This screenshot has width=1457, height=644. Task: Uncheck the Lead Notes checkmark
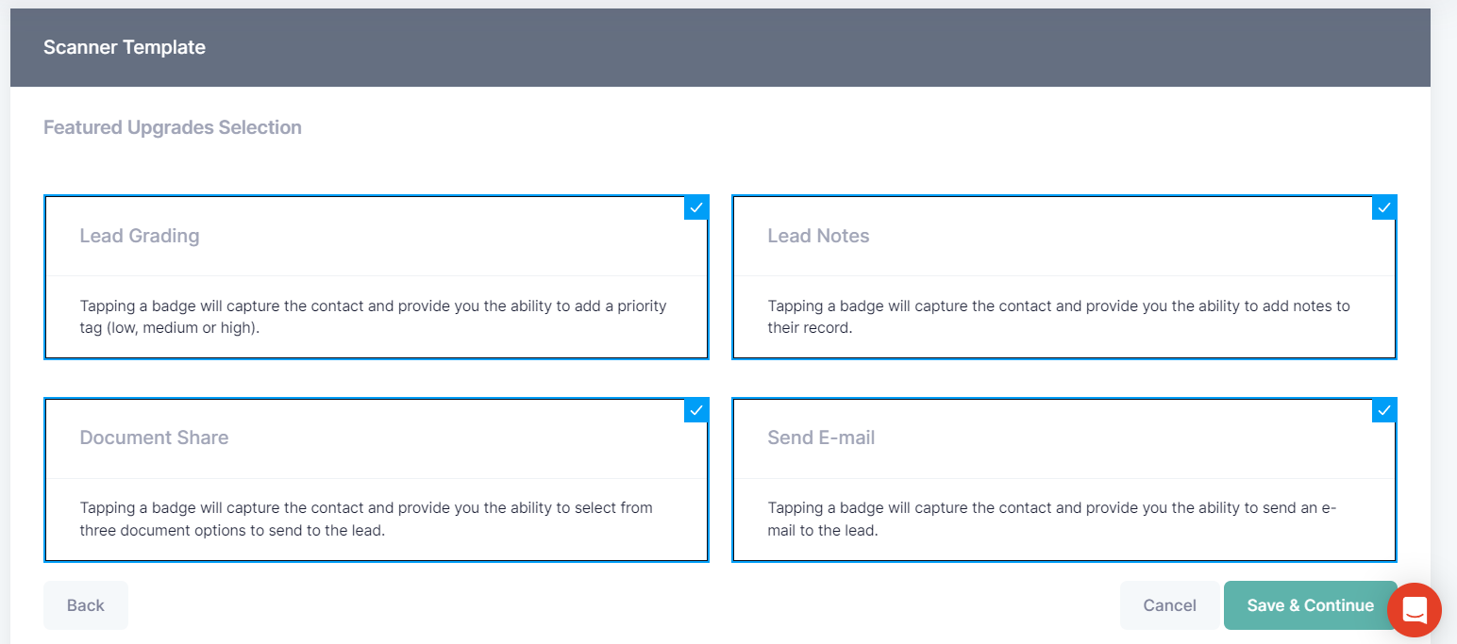point(1383,207)
